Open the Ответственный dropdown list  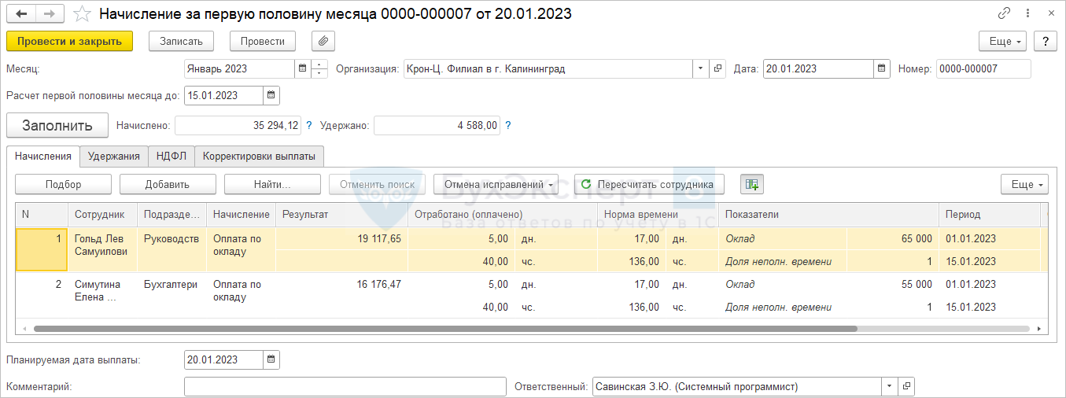click(889, 386)
